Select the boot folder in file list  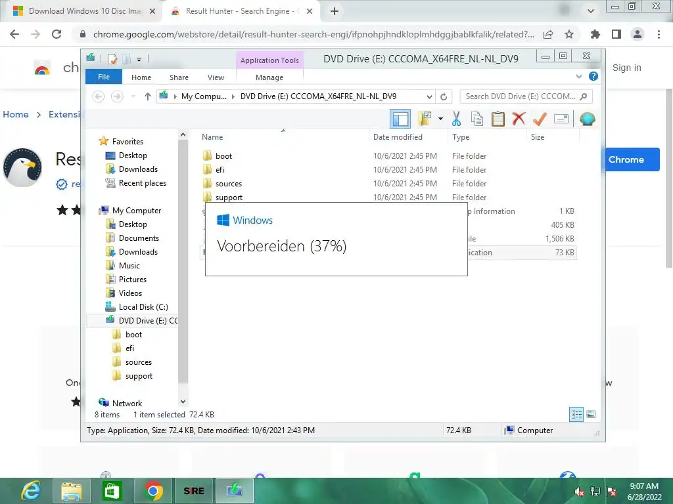click(223, 156)
